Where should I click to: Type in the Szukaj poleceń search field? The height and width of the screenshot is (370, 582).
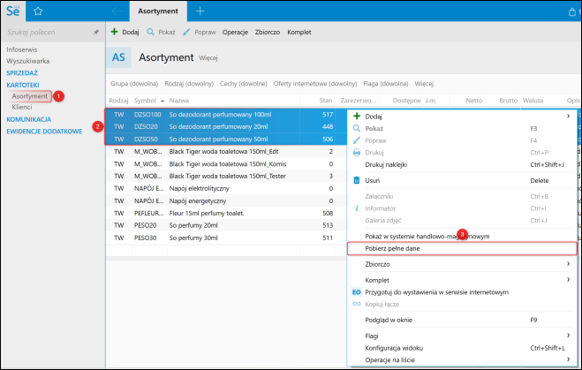pyautogui.click(x=44, y=32)
